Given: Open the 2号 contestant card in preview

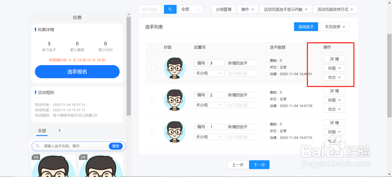Looking at the screenshot, I should click(101, 166).
